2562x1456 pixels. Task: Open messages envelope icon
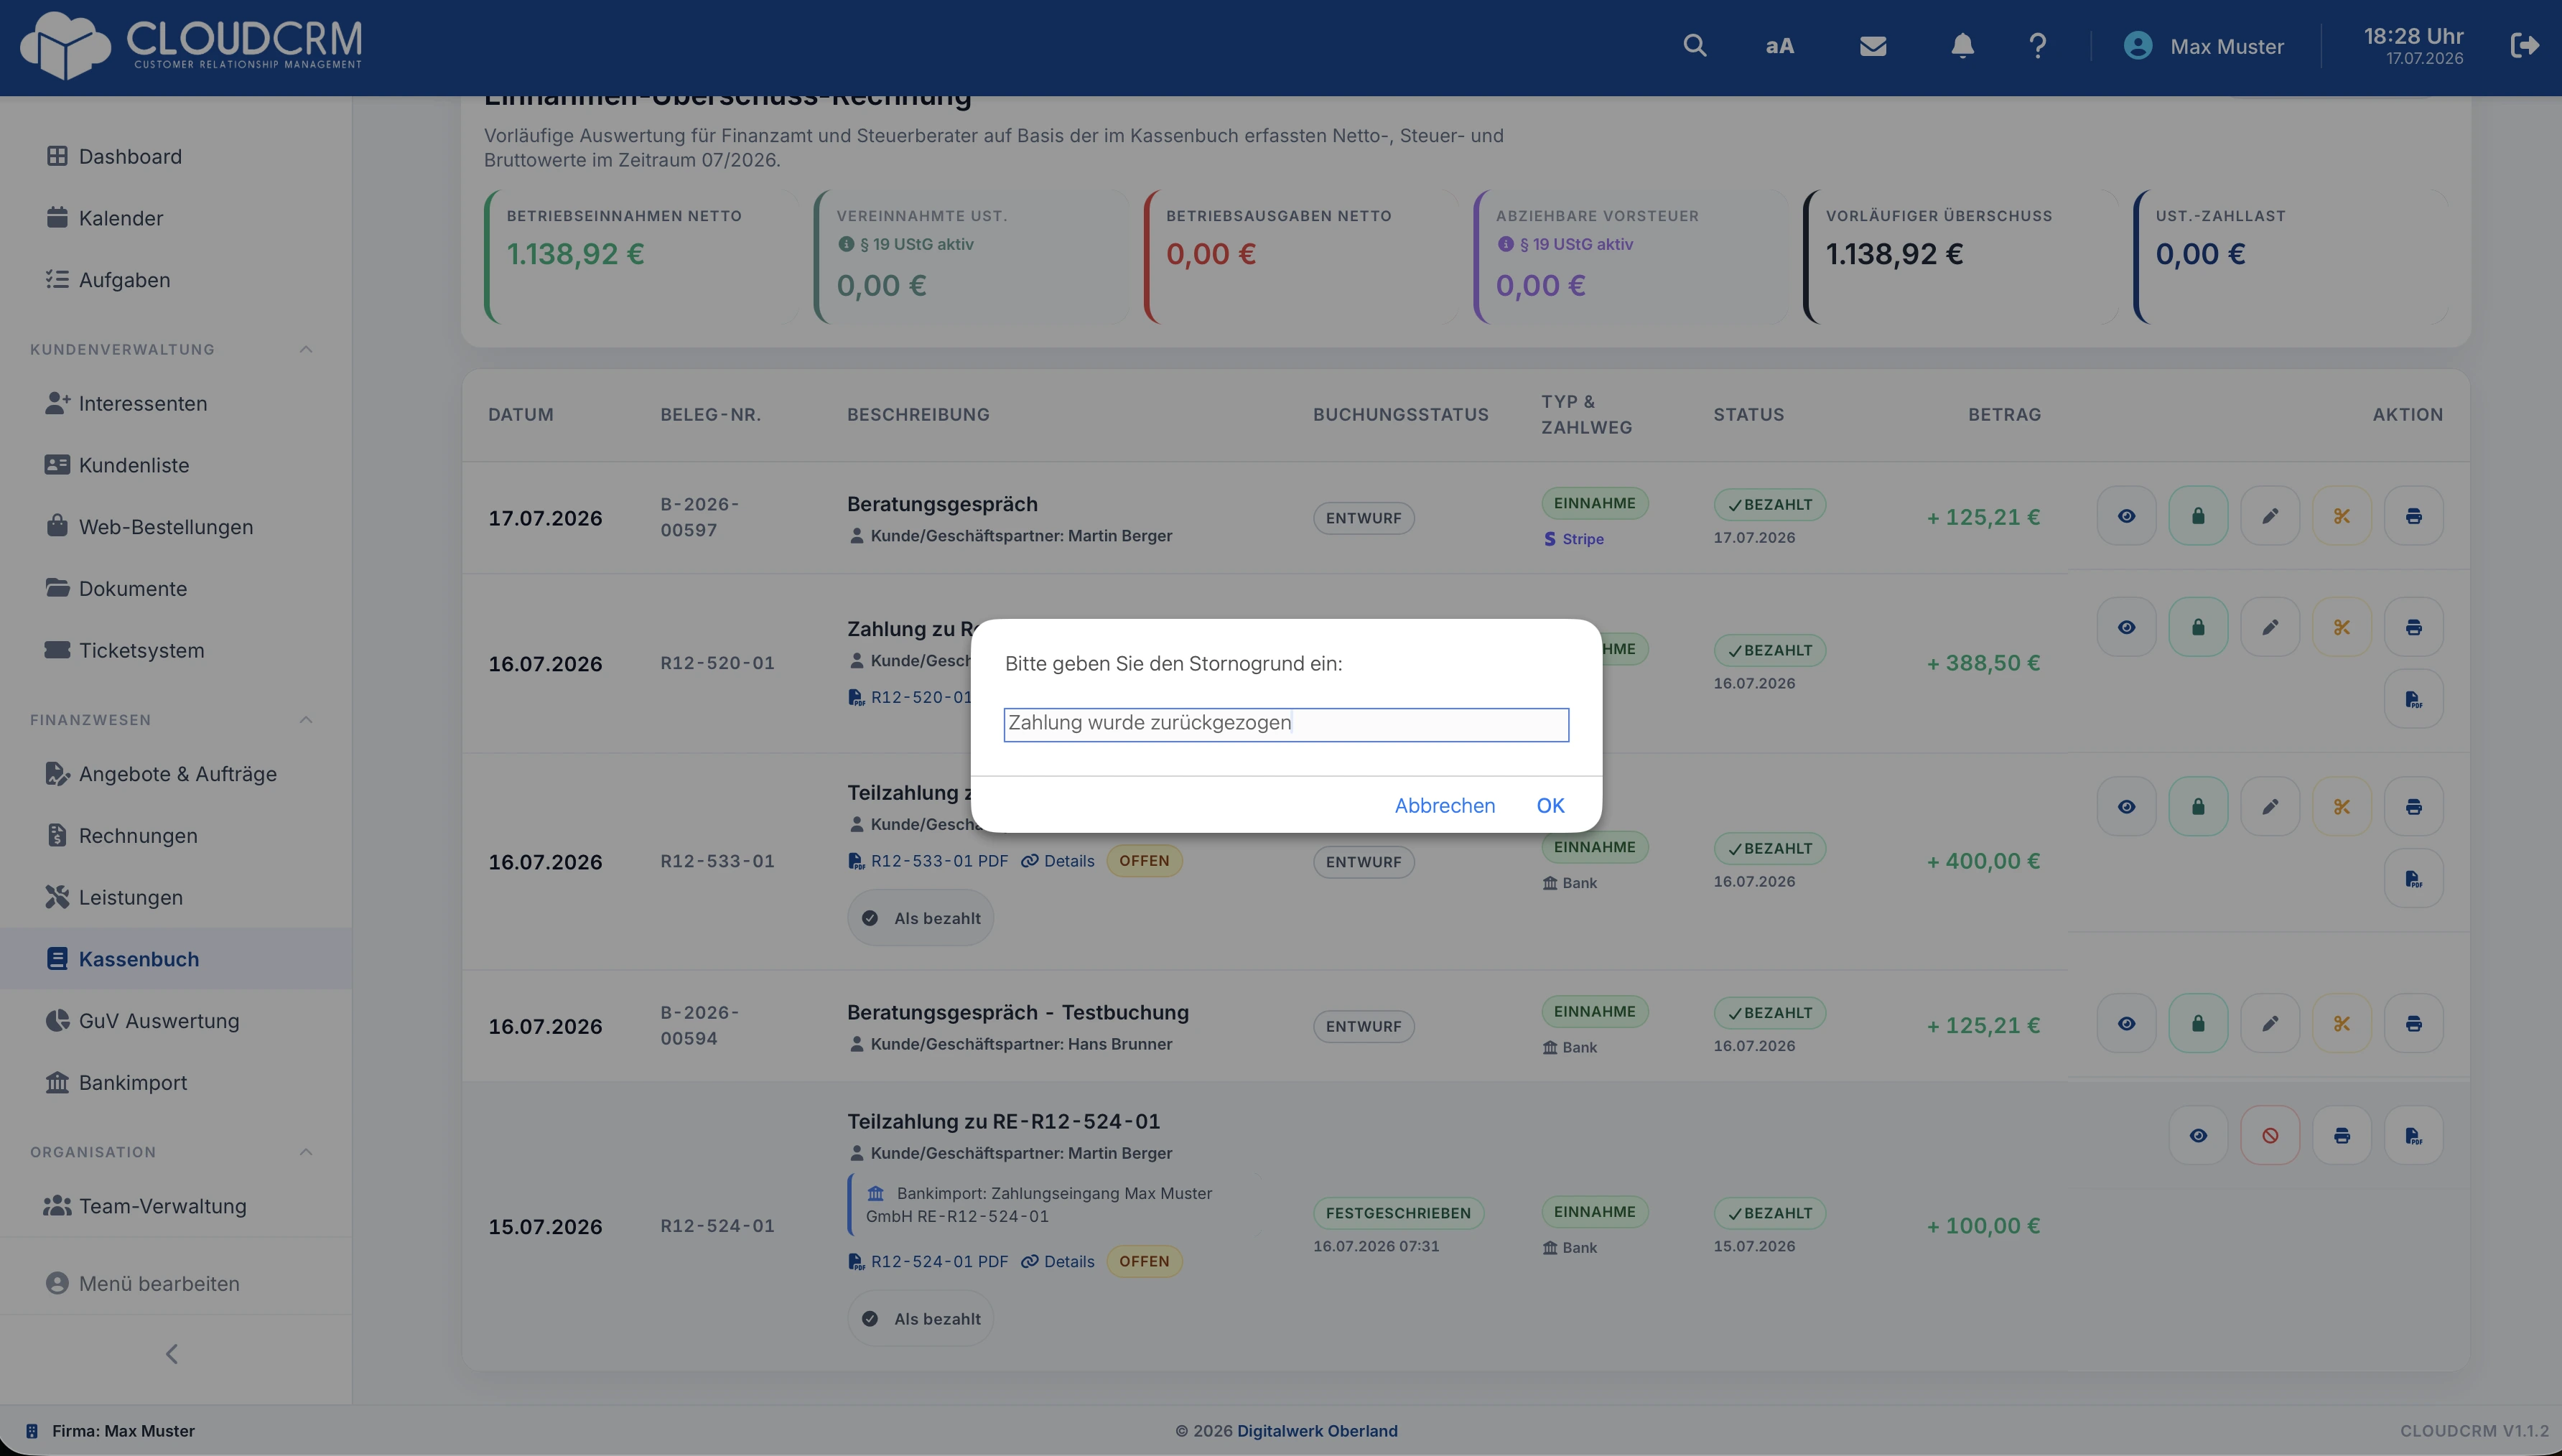point(1873,46)
